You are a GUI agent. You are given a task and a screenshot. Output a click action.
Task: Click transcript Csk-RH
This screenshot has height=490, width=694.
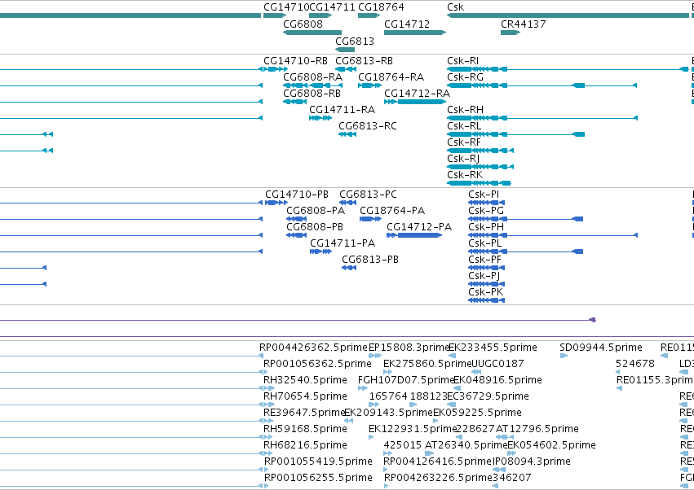542,118
